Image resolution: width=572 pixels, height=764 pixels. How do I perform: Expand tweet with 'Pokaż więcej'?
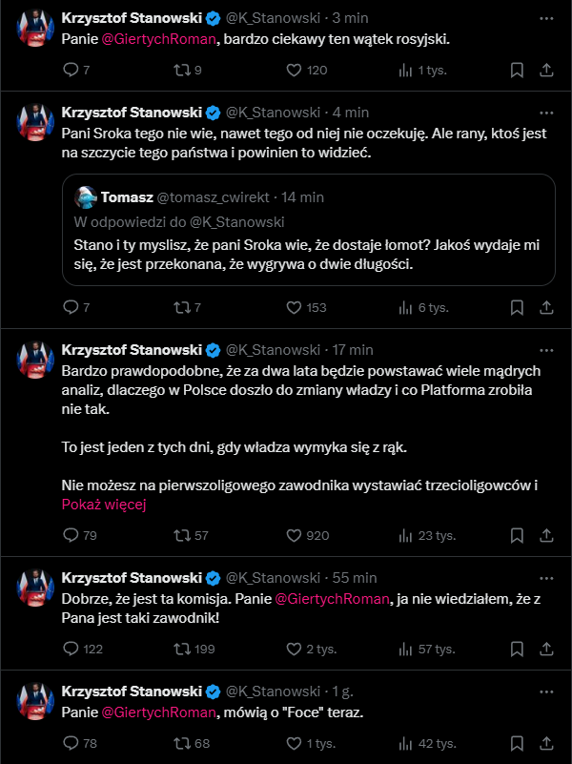pos(103,506)
